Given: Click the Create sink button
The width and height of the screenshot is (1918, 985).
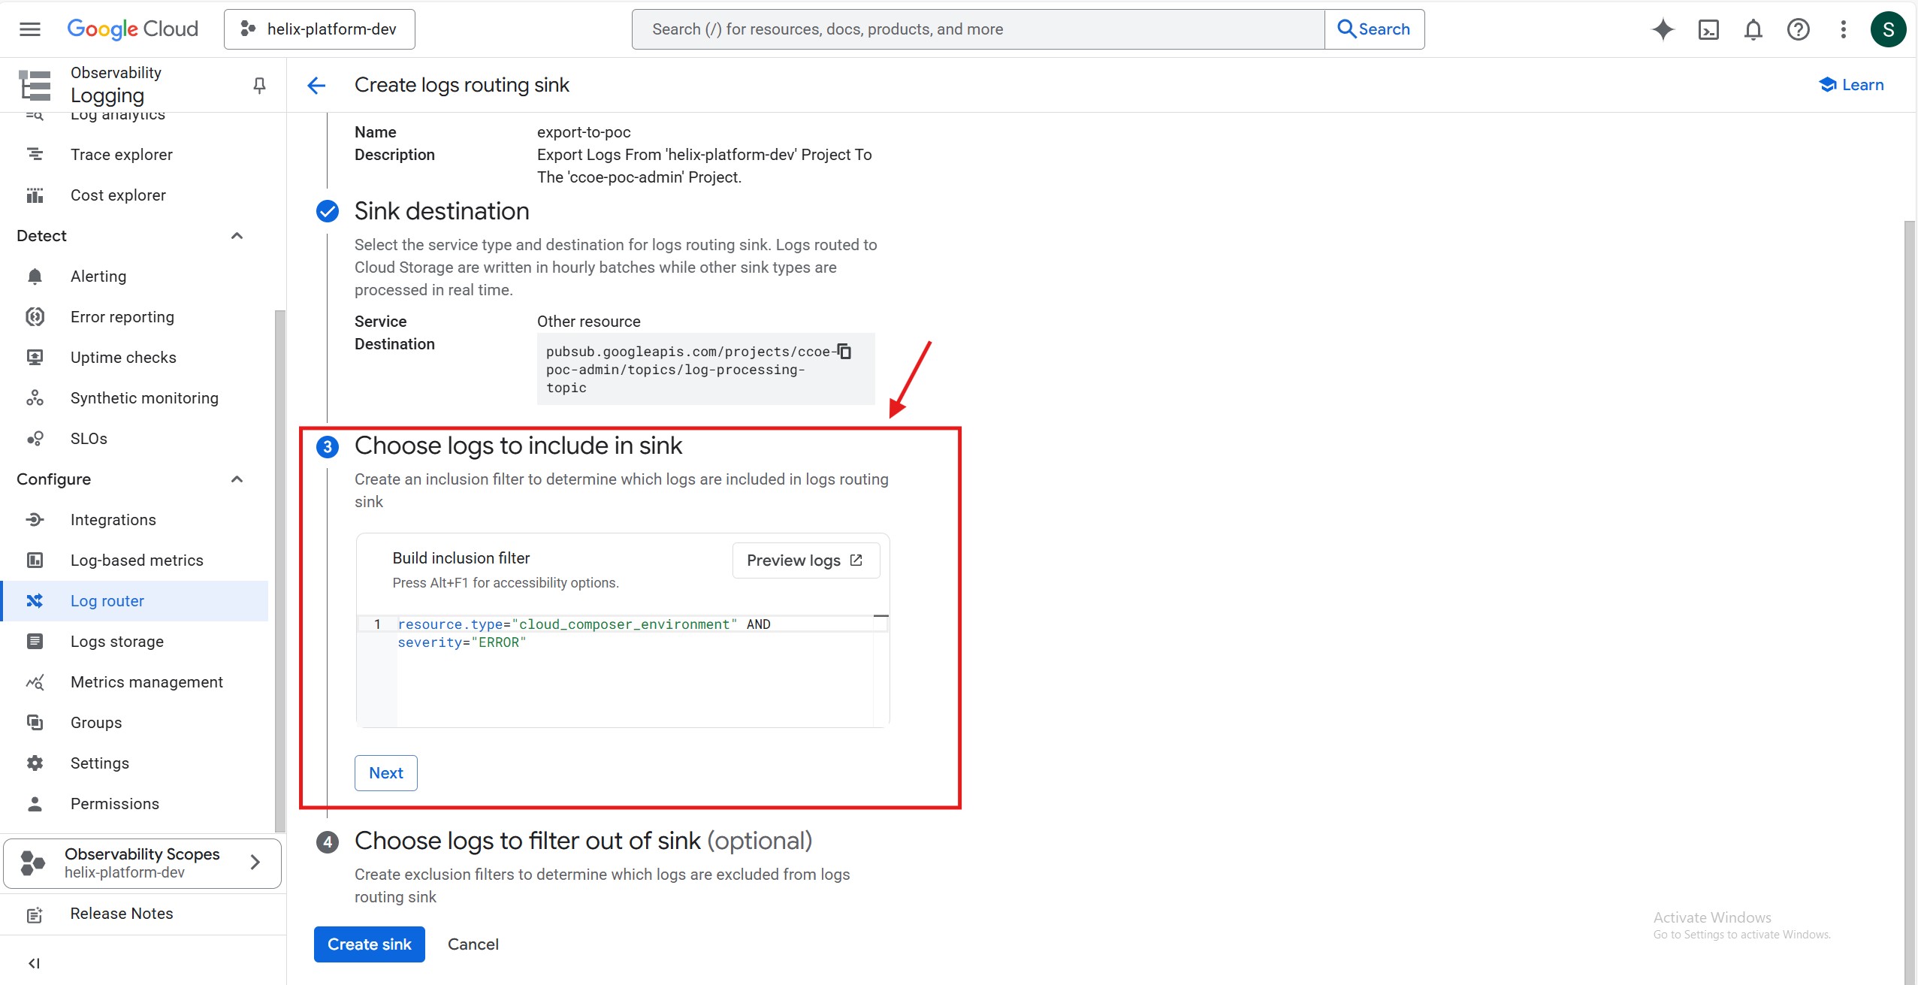Looking at the screenshot, I should pos(369,944).
